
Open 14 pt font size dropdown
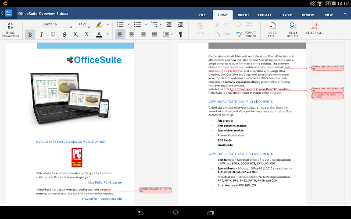click(x=82, y=24)
